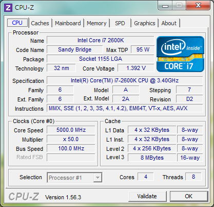Image resolution: width=214 pixels, height=207 pixels.
Task: Click the Core Speed value field
Action: 71,130
